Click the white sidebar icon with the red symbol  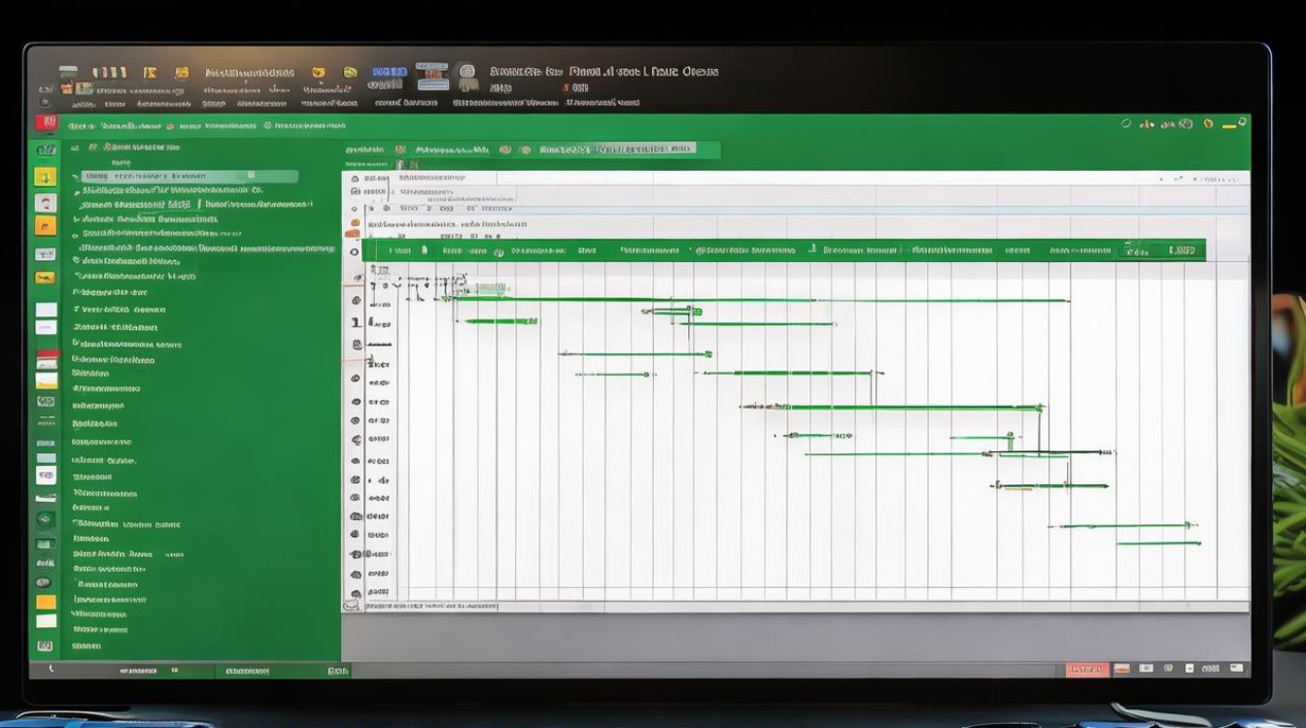pos(45,203)
